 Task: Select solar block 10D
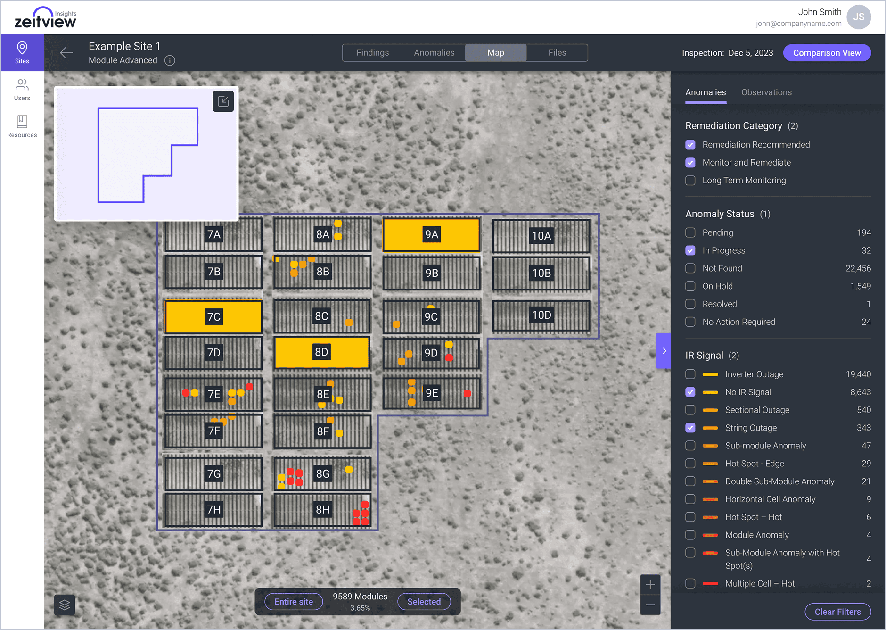541,315
